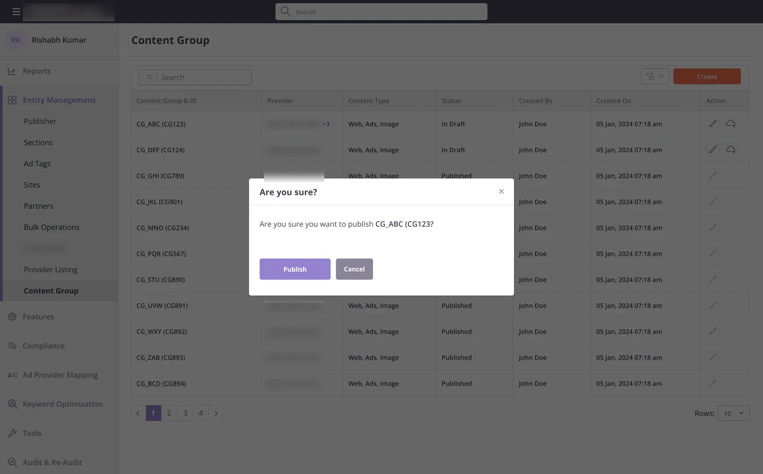Open Compliance section
Screen dimensions: 763x474
[x=43, y=346]
